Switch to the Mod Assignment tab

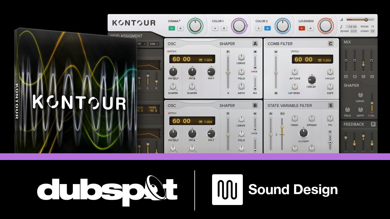point(126,36)
